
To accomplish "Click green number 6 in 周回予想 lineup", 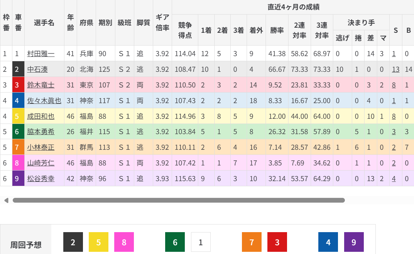I will 175,242.
